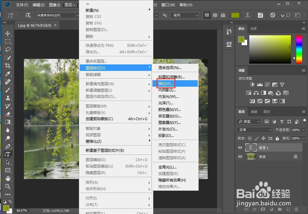This screenshot has width=308, height=214.
Task: Toggle the Character and Paragraph panels
Action: pyautogui.click(x=260, y=15)
